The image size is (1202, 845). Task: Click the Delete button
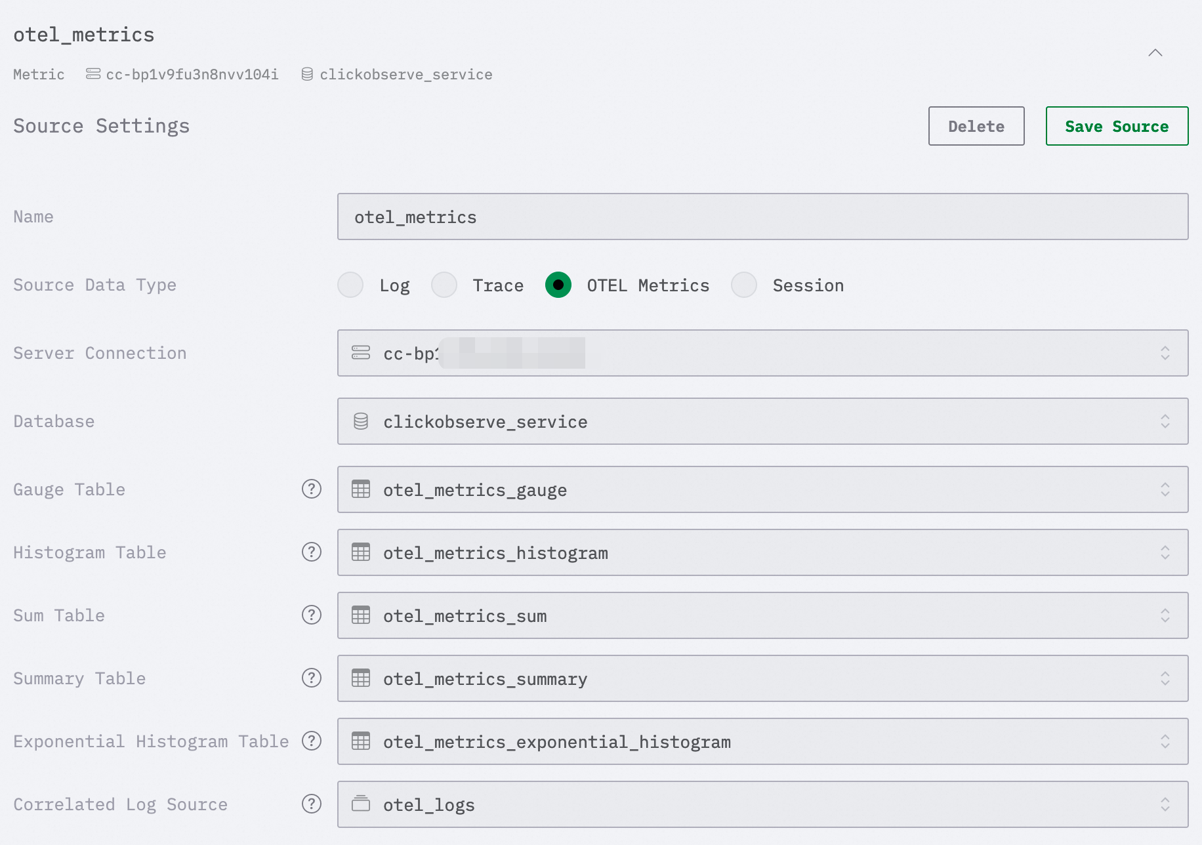point(976,126)
